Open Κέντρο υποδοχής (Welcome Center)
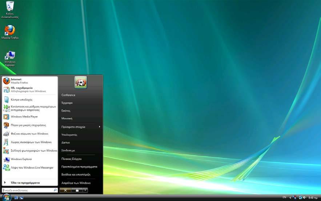Image resolution: width=321 pixels, height=201 pixels. [x=30, y=100]
